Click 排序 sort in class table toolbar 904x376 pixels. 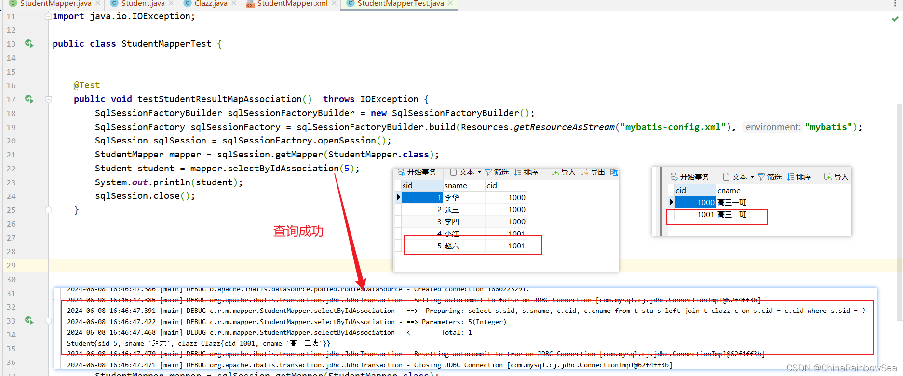tap(799, 177)
